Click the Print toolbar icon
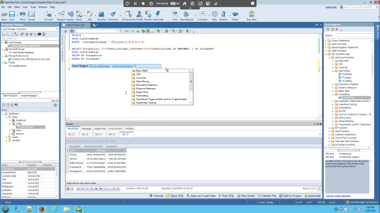380x213 pixels. [23, 16]
